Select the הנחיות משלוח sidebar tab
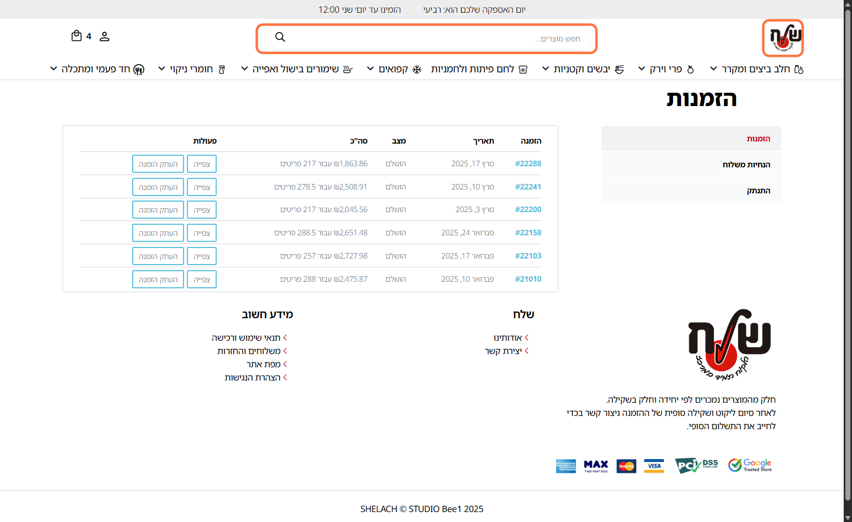The width and height of the screenshot is (852, 522). click(691, 165)
